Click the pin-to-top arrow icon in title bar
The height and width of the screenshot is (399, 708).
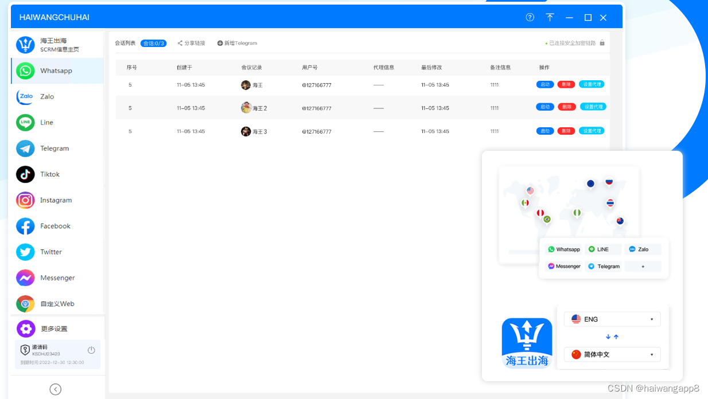click(x=550, y=17)
